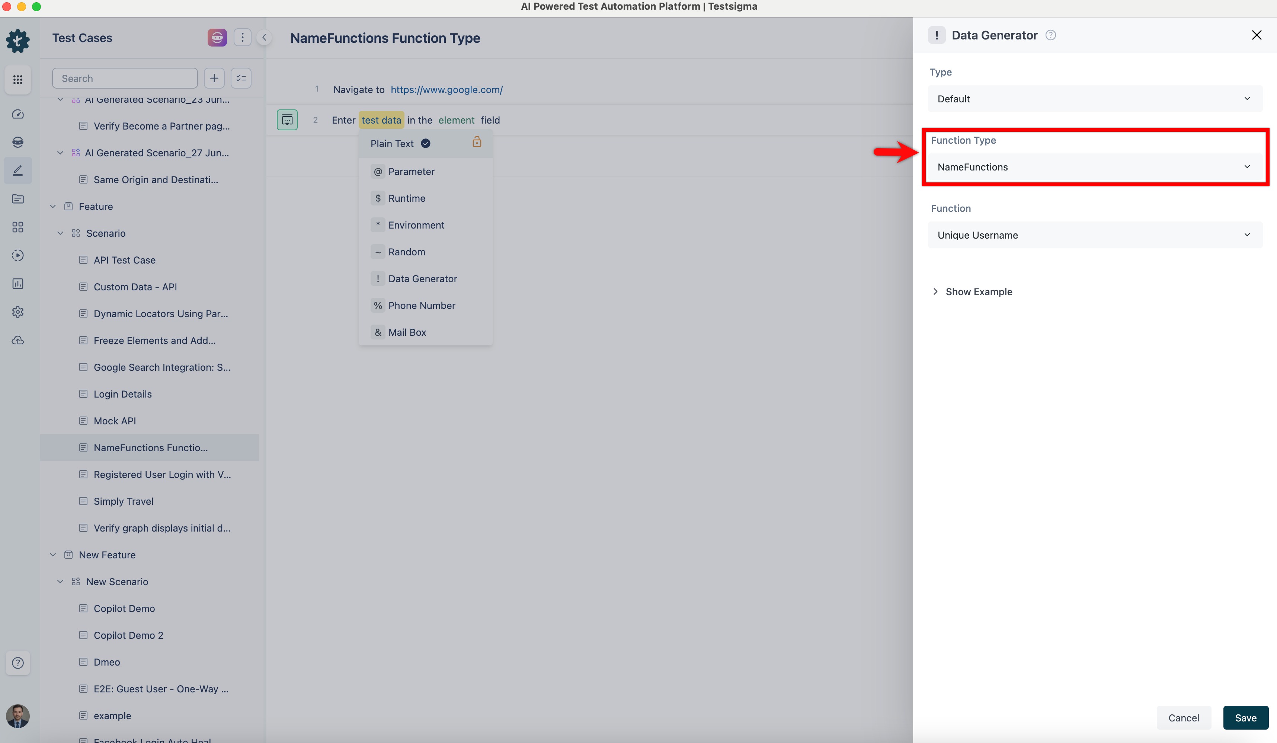Screen dimensions: 1277x743
Task: Open the Test Data folder icon
Action: pos(18,199)
